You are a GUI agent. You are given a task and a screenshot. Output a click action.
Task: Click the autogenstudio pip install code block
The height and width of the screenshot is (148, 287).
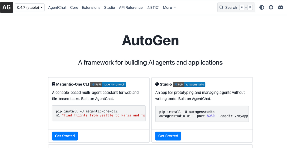[x=202, y=114]
